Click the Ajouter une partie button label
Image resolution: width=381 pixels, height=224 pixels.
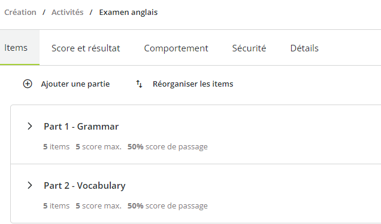(x=75, y=84)
